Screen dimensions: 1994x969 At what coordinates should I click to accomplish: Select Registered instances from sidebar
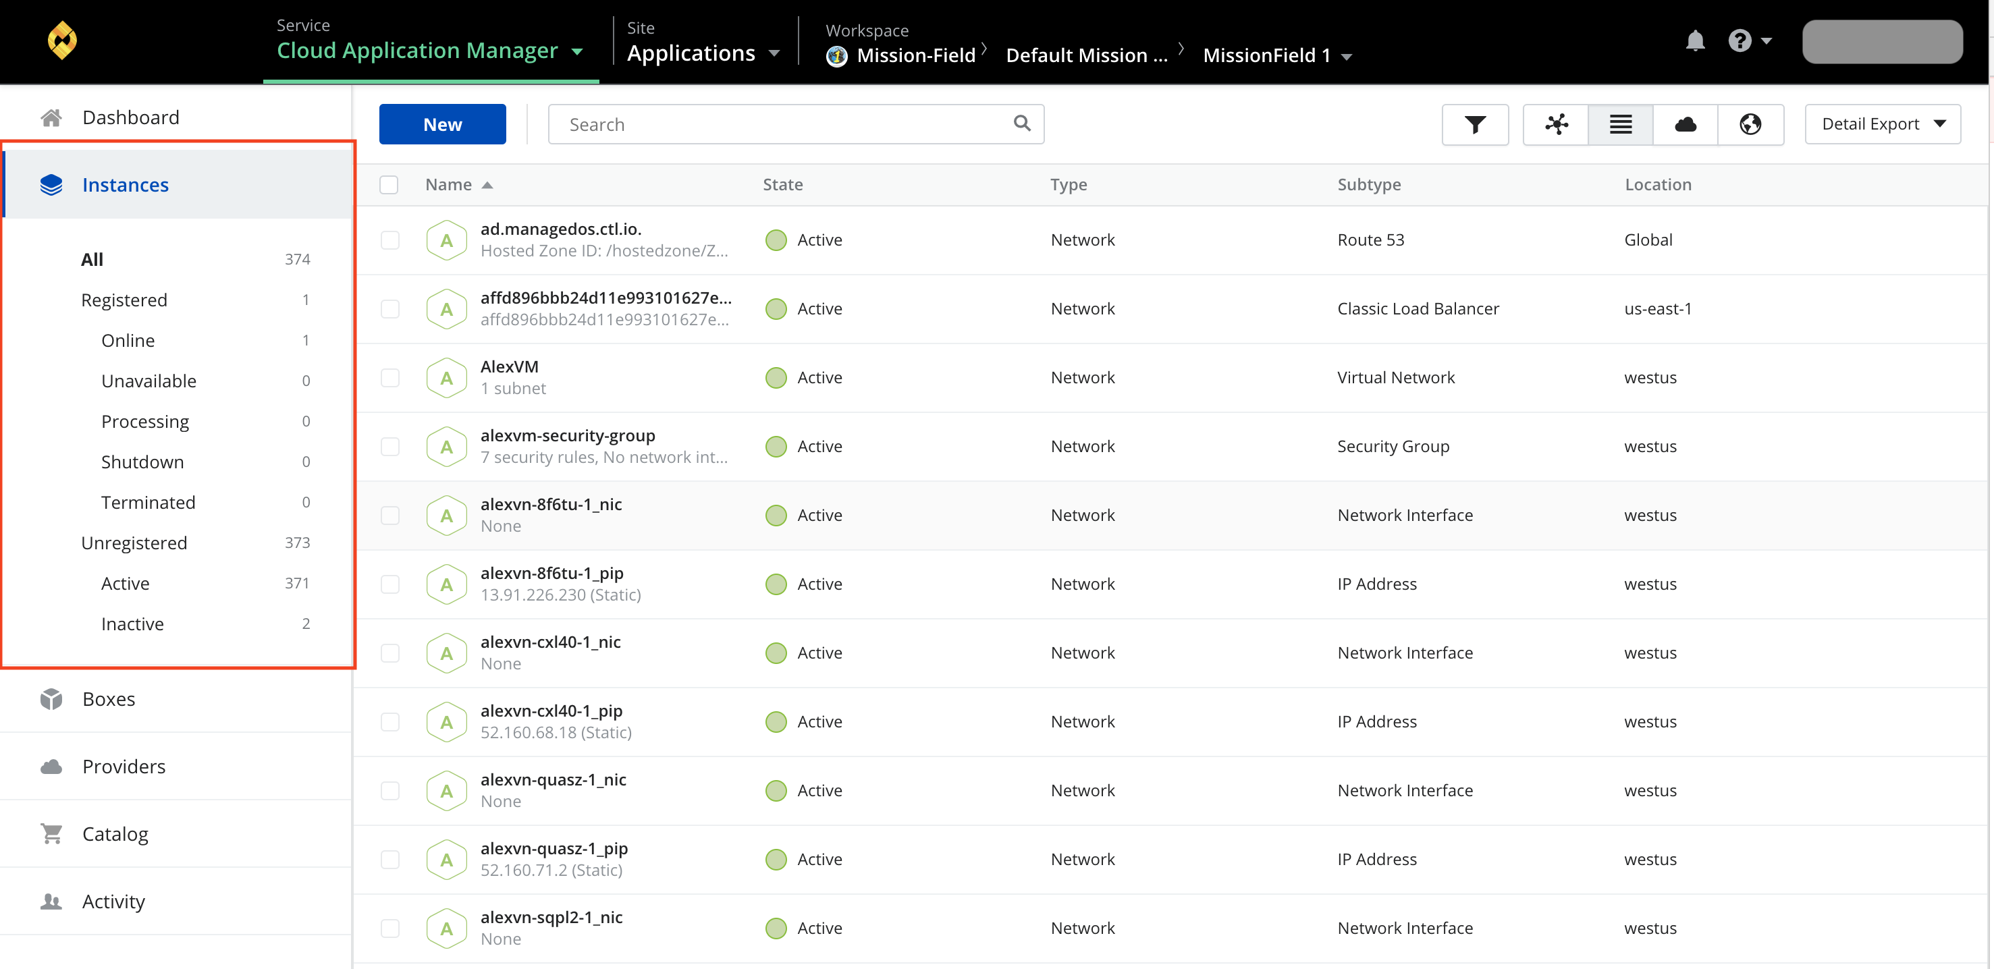122,299
